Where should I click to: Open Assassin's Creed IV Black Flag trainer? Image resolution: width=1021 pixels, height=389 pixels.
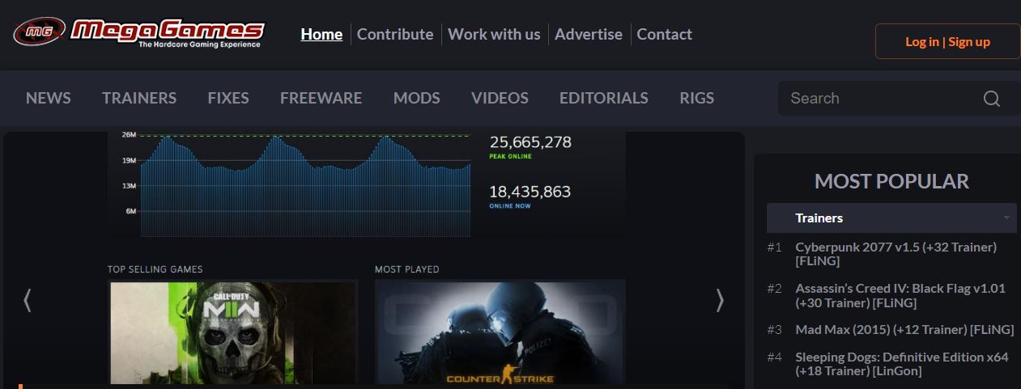(900, 295)
